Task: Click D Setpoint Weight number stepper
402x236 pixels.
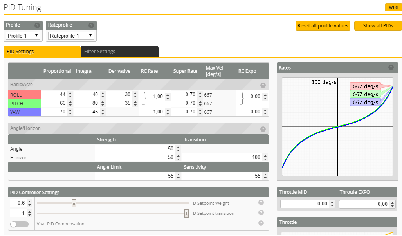Action: point(29,203)
